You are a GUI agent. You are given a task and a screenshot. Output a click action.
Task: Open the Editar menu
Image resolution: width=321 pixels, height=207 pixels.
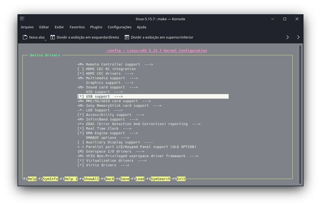[x=44, y=27]
